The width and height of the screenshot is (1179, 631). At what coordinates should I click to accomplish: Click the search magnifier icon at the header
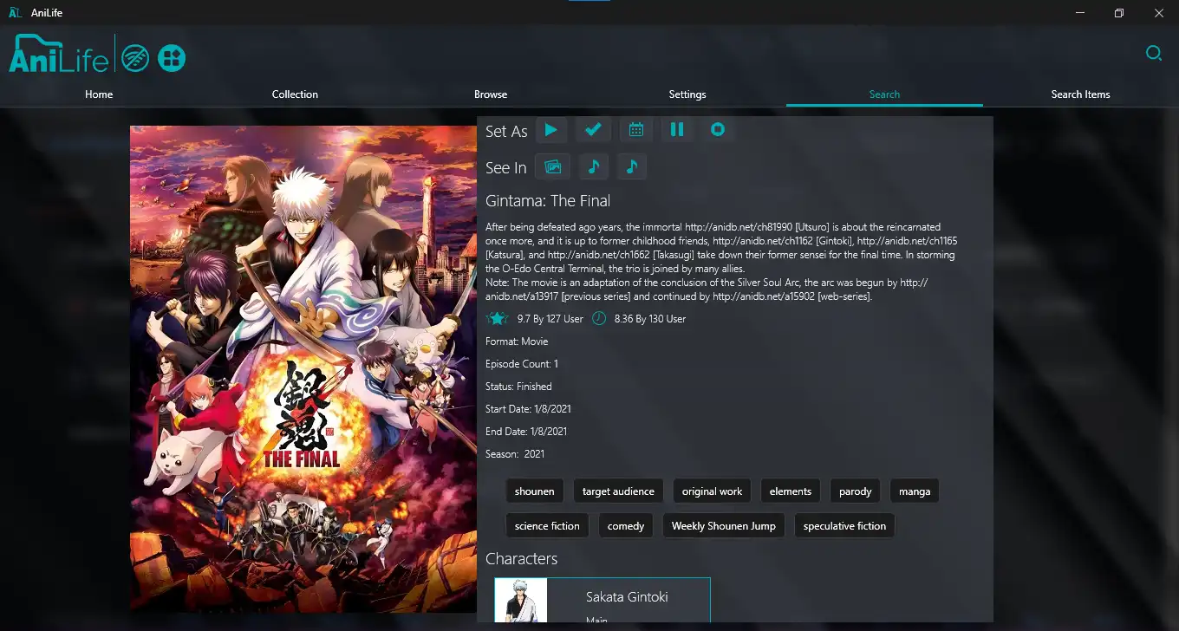tap(1154, 54)
